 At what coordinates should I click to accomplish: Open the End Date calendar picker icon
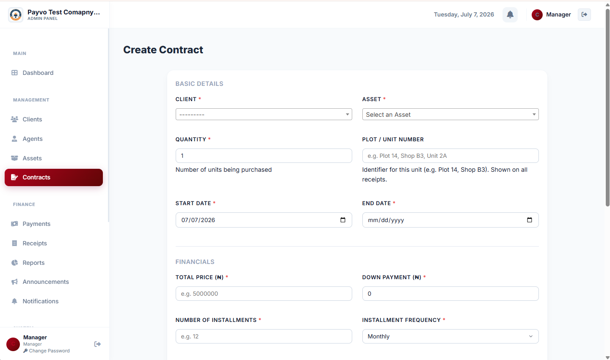[530, 220]
